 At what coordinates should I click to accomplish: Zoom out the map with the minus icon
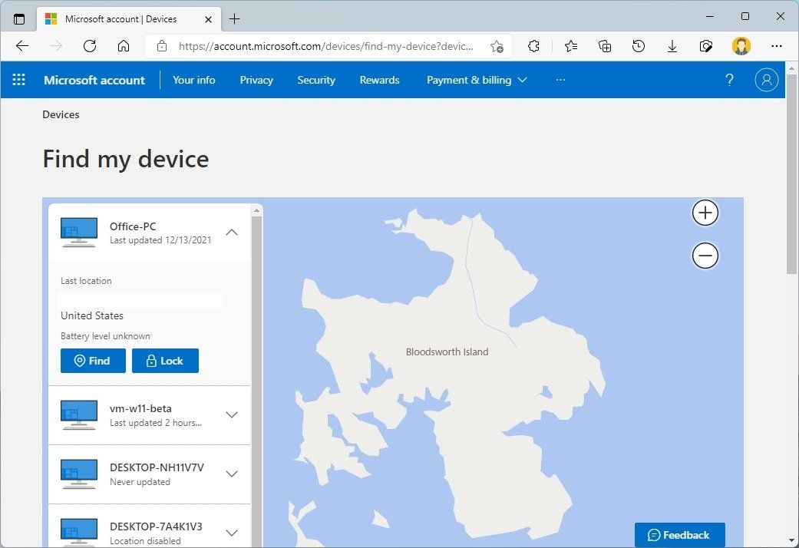coord(705,256)
